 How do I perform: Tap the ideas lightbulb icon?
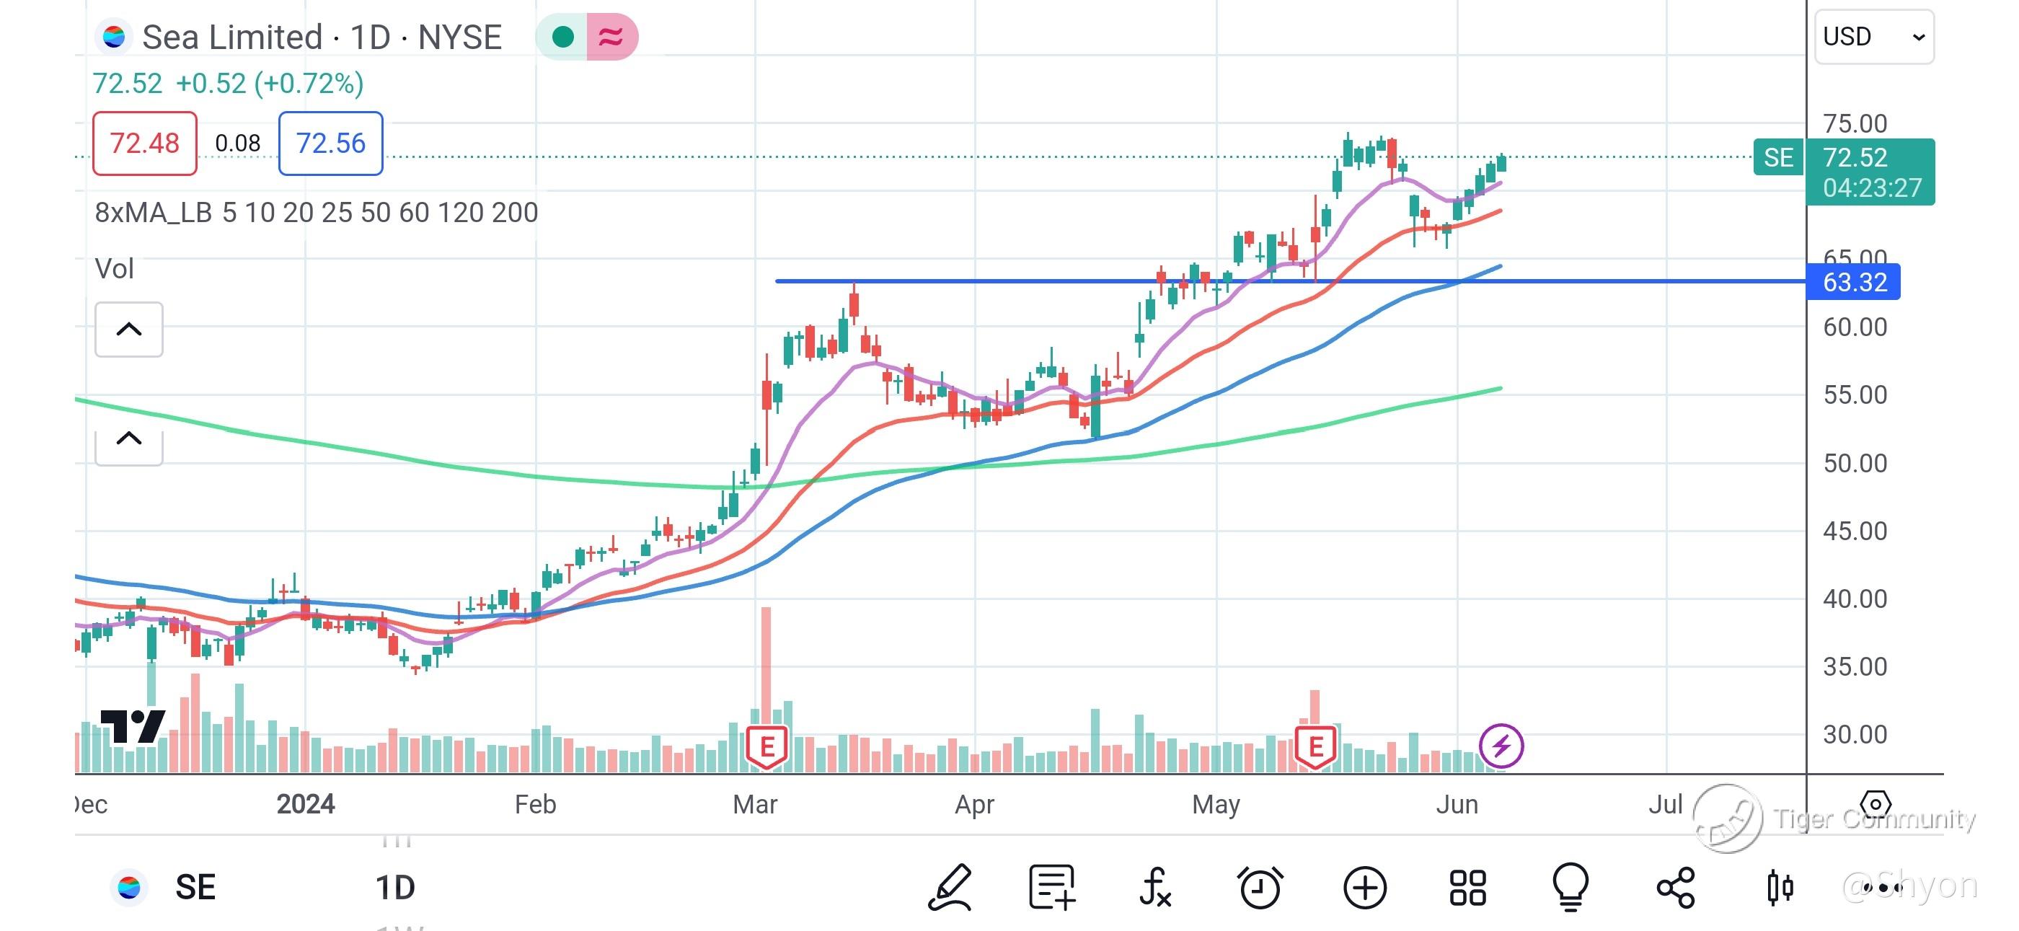tap(1570, 888)
